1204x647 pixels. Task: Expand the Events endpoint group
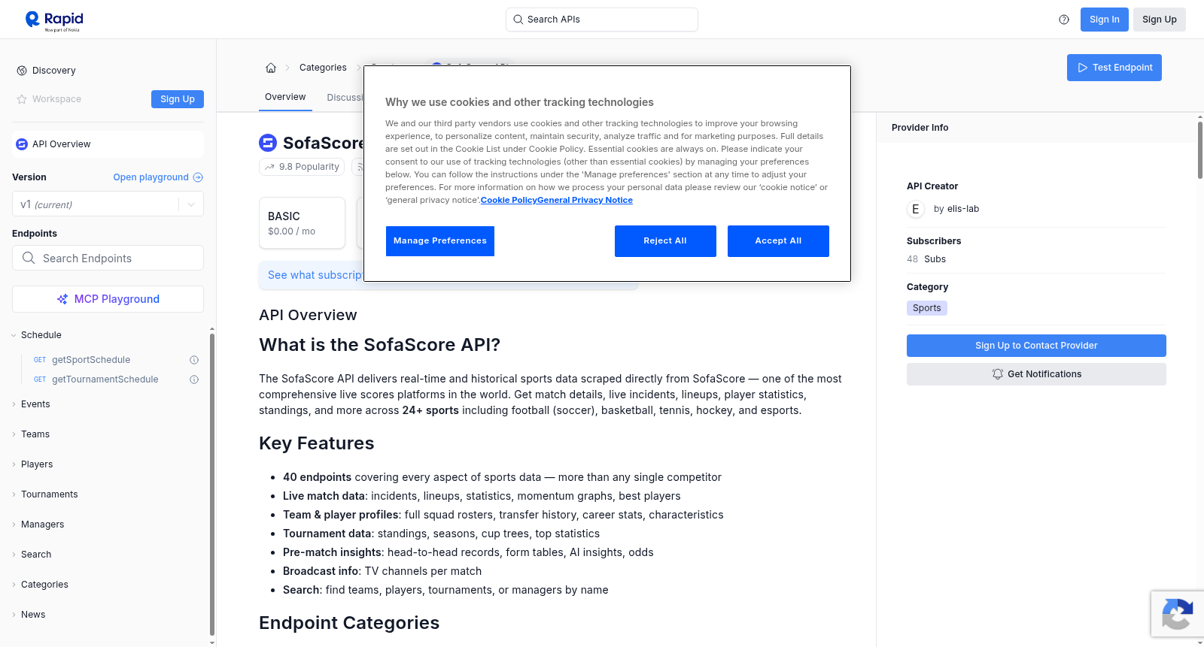pos(14,404)
